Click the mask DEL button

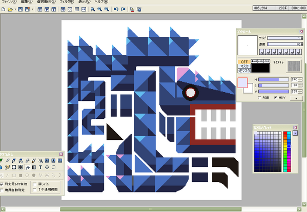260,61
